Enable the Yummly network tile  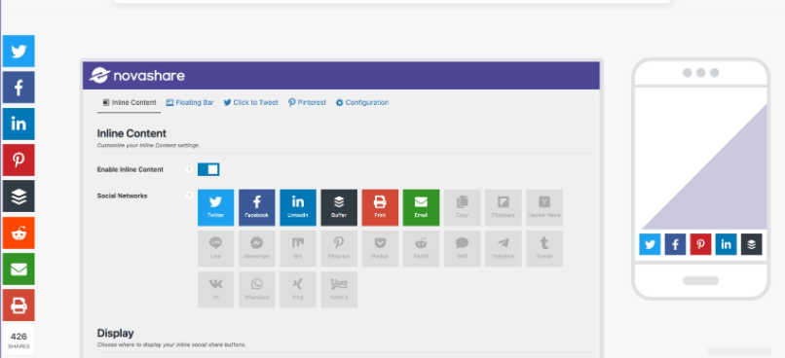339,290
